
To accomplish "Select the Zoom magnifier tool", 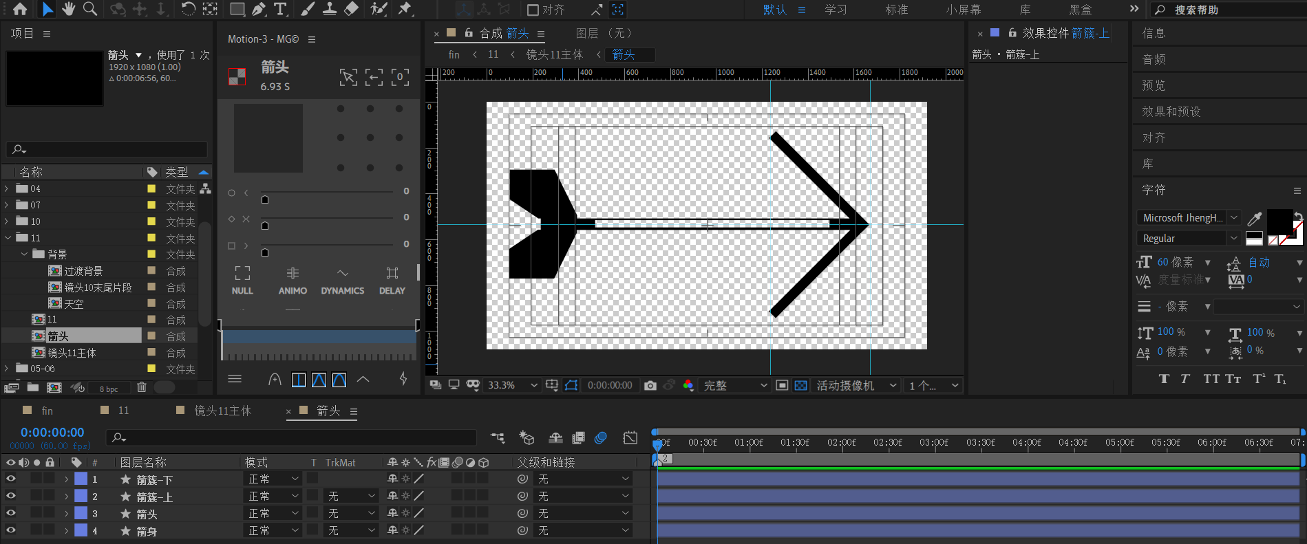I will pos(90,9).
